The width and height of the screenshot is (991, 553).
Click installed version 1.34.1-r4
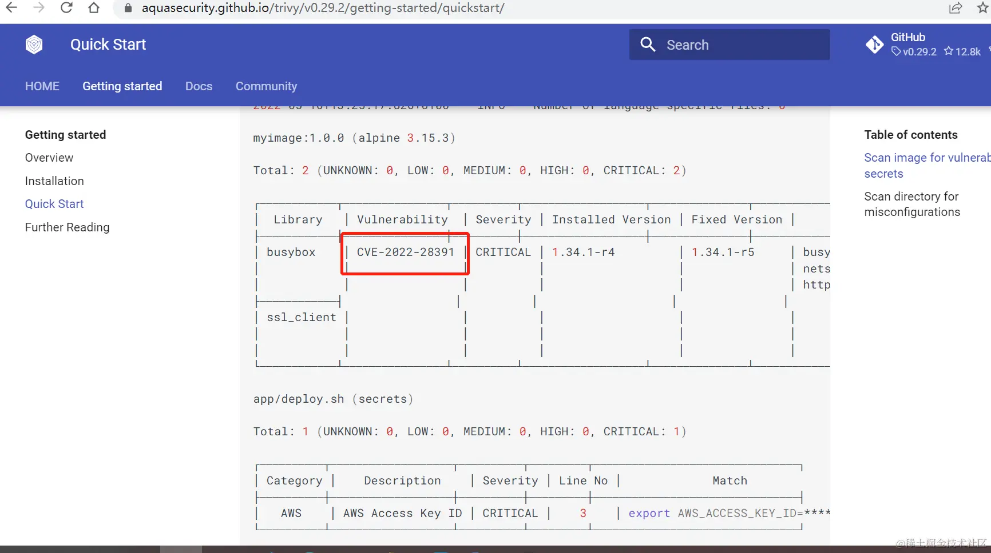point(584,252)
